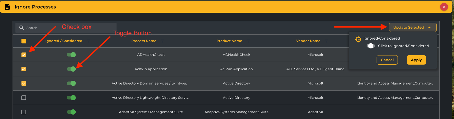Image resolution: width=454 pixels, height=119 pixels.
Task: Enable the Click to Ignored/Considered switch
Action: coord(371,46)
